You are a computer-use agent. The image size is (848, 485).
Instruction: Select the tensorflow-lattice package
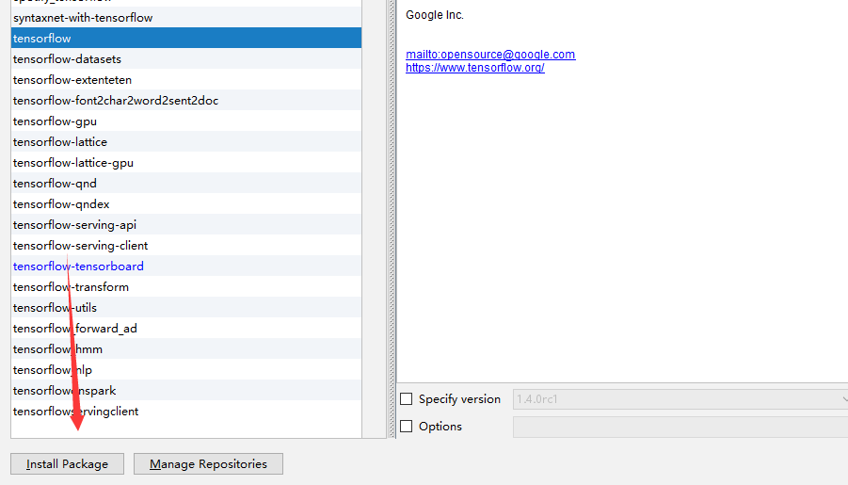tap(186, 142)
